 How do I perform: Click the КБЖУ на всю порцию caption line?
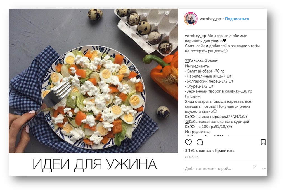pyautogui.click(x=216, y=117)
